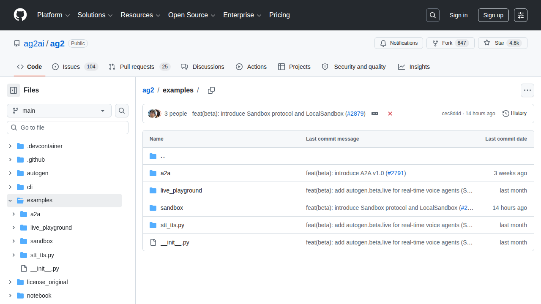Open the Projects tab
Screen dimensions: 541x304
(294, 67)
